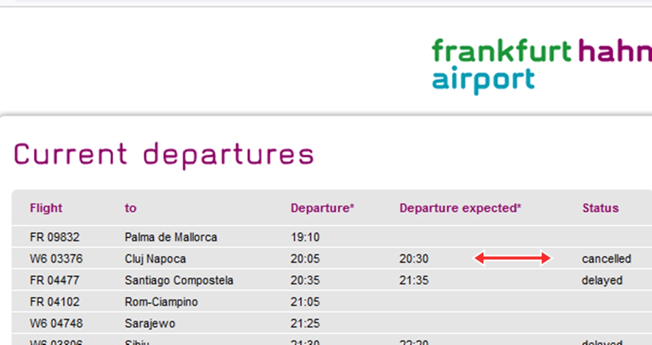Click Santiago Compostela destination
The width and height of the screenshot is (652, 345).
(179, 280)
